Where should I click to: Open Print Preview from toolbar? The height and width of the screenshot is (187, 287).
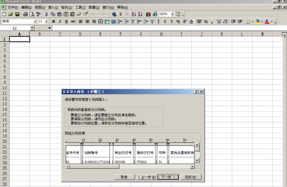[x=32, y=14]
